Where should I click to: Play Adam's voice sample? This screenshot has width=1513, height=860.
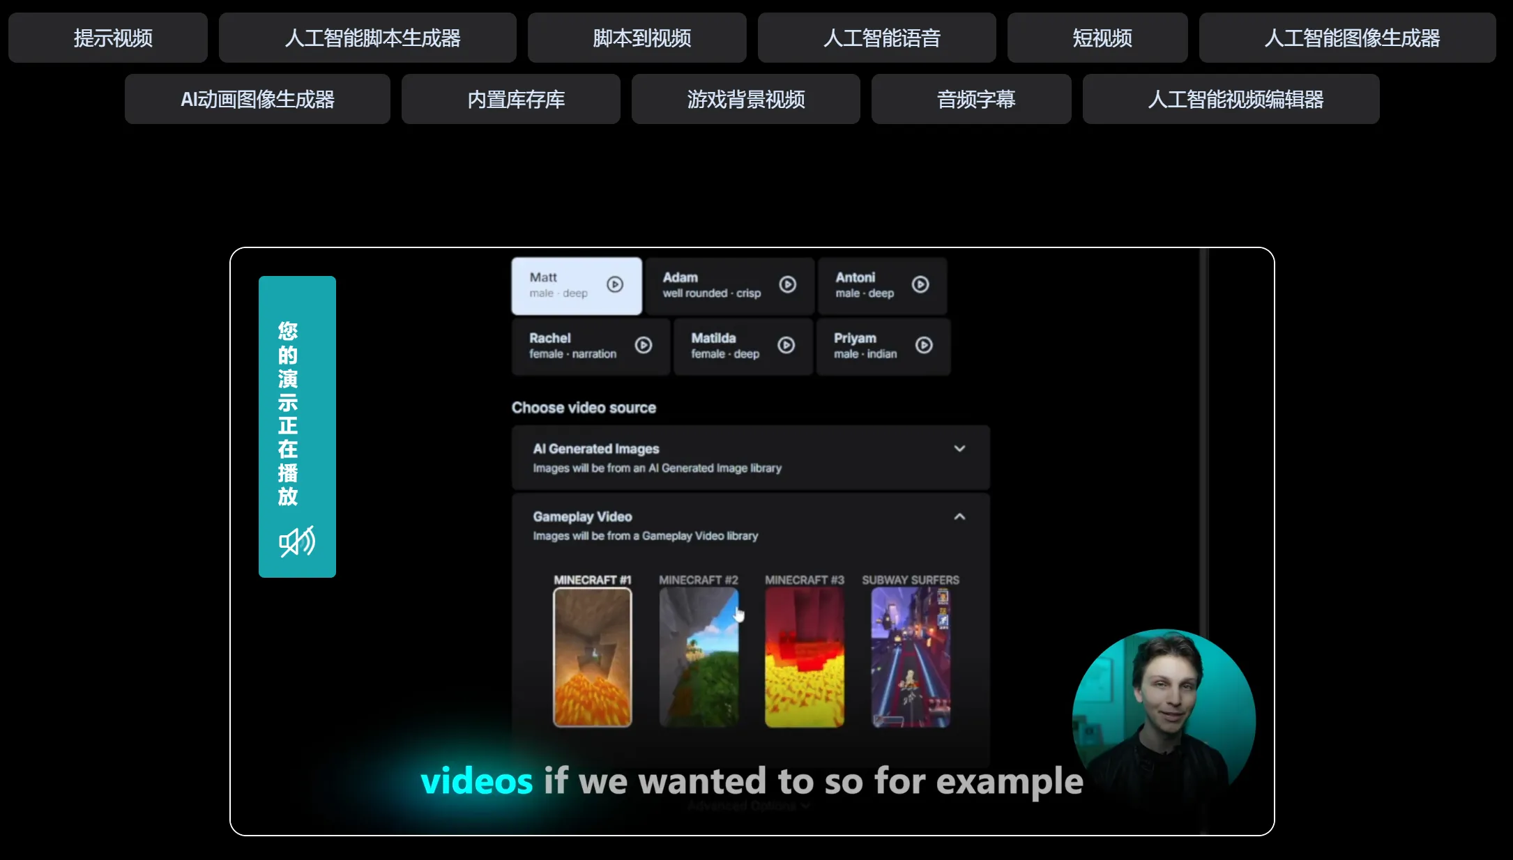coord(789,285)
